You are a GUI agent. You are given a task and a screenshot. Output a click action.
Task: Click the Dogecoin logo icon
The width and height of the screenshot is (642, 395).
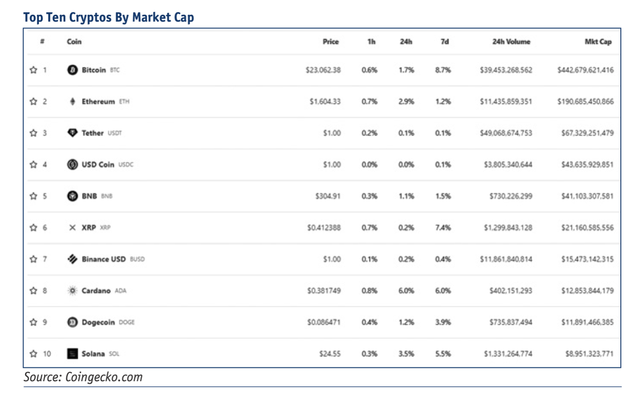coord(72,322)
